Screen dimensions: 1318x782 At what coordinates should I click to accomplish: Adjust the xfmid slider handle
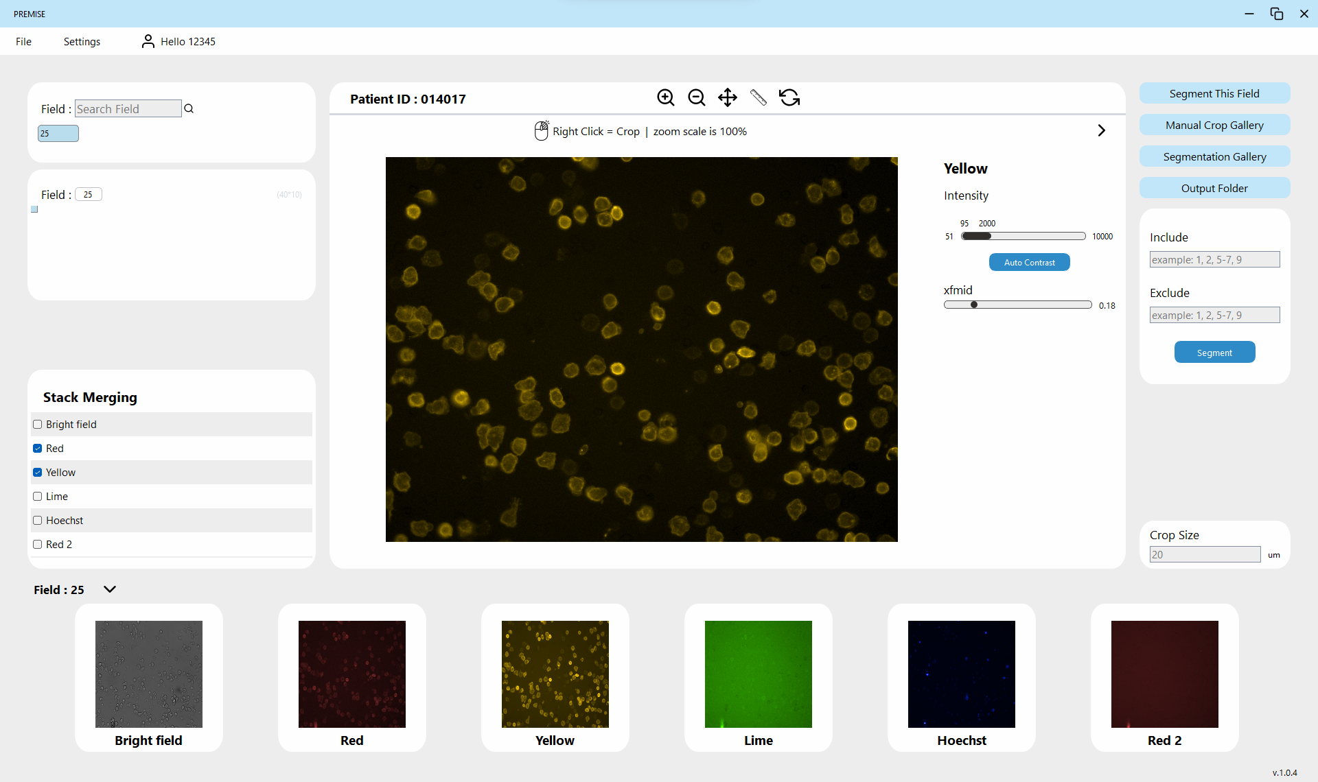point(973,305)
